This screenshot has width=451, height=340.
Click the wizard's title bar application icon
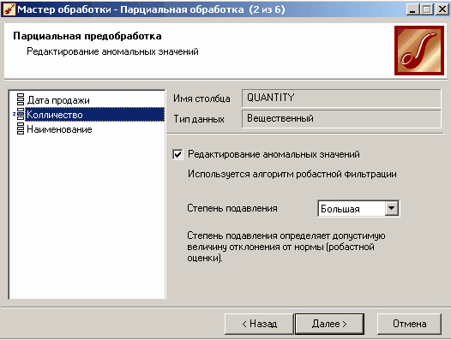[x=9, y=9]
